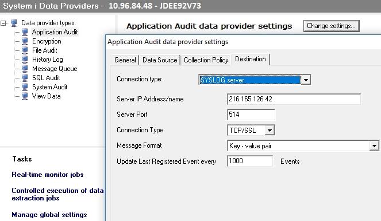Click the System i Data Providers title bar text
Image resolution: width=381 pixels, height=221 pixels.
coord(102,6)
